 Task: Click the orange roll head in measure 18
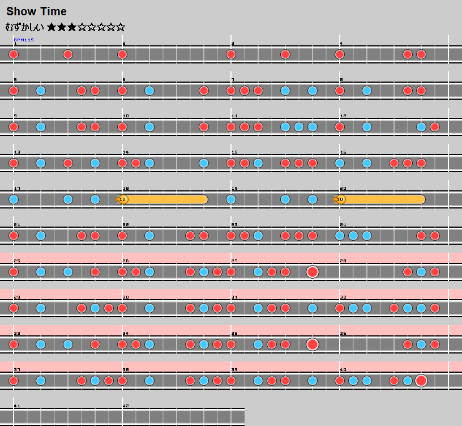tap(123, 199)
